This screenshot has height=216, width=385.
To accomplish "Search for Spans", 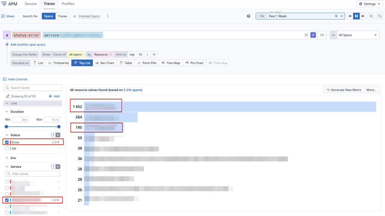I will (x=49, y=16).
